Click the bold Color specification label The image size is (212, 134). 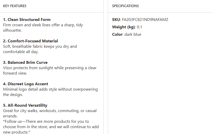click(117, 34)
